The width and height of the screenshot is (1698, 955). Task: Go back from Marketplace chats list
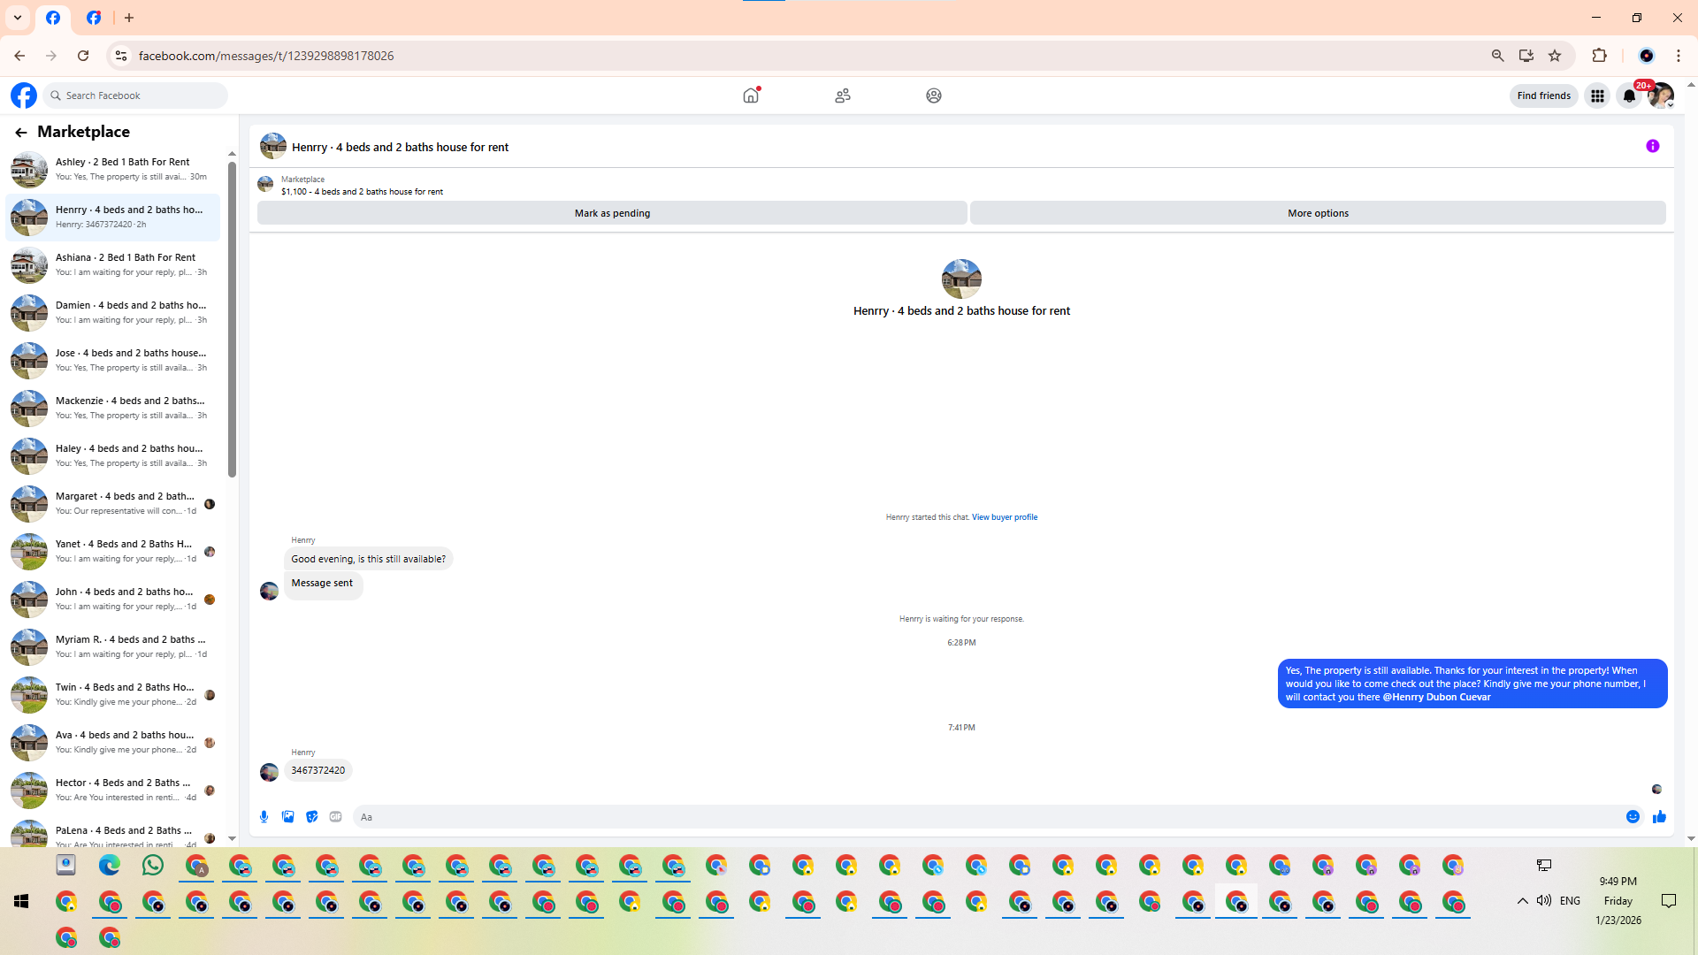point(20,132)
